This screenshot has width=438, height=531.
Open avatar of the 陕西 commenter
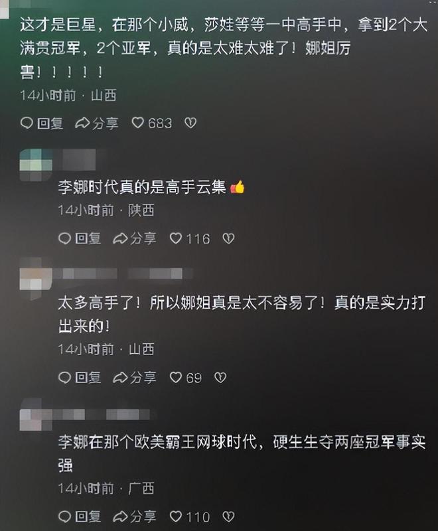(36, 164)
